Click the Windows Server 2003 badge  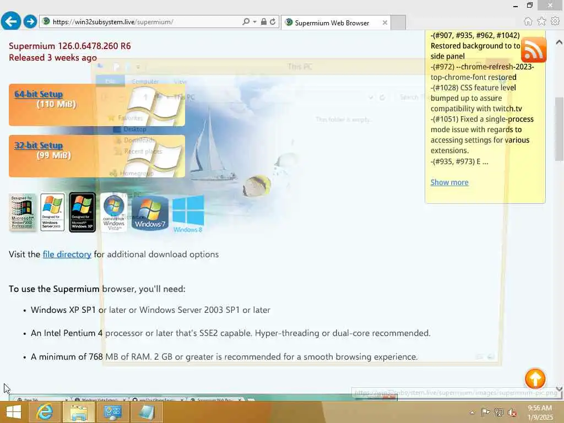click(52, 212)
